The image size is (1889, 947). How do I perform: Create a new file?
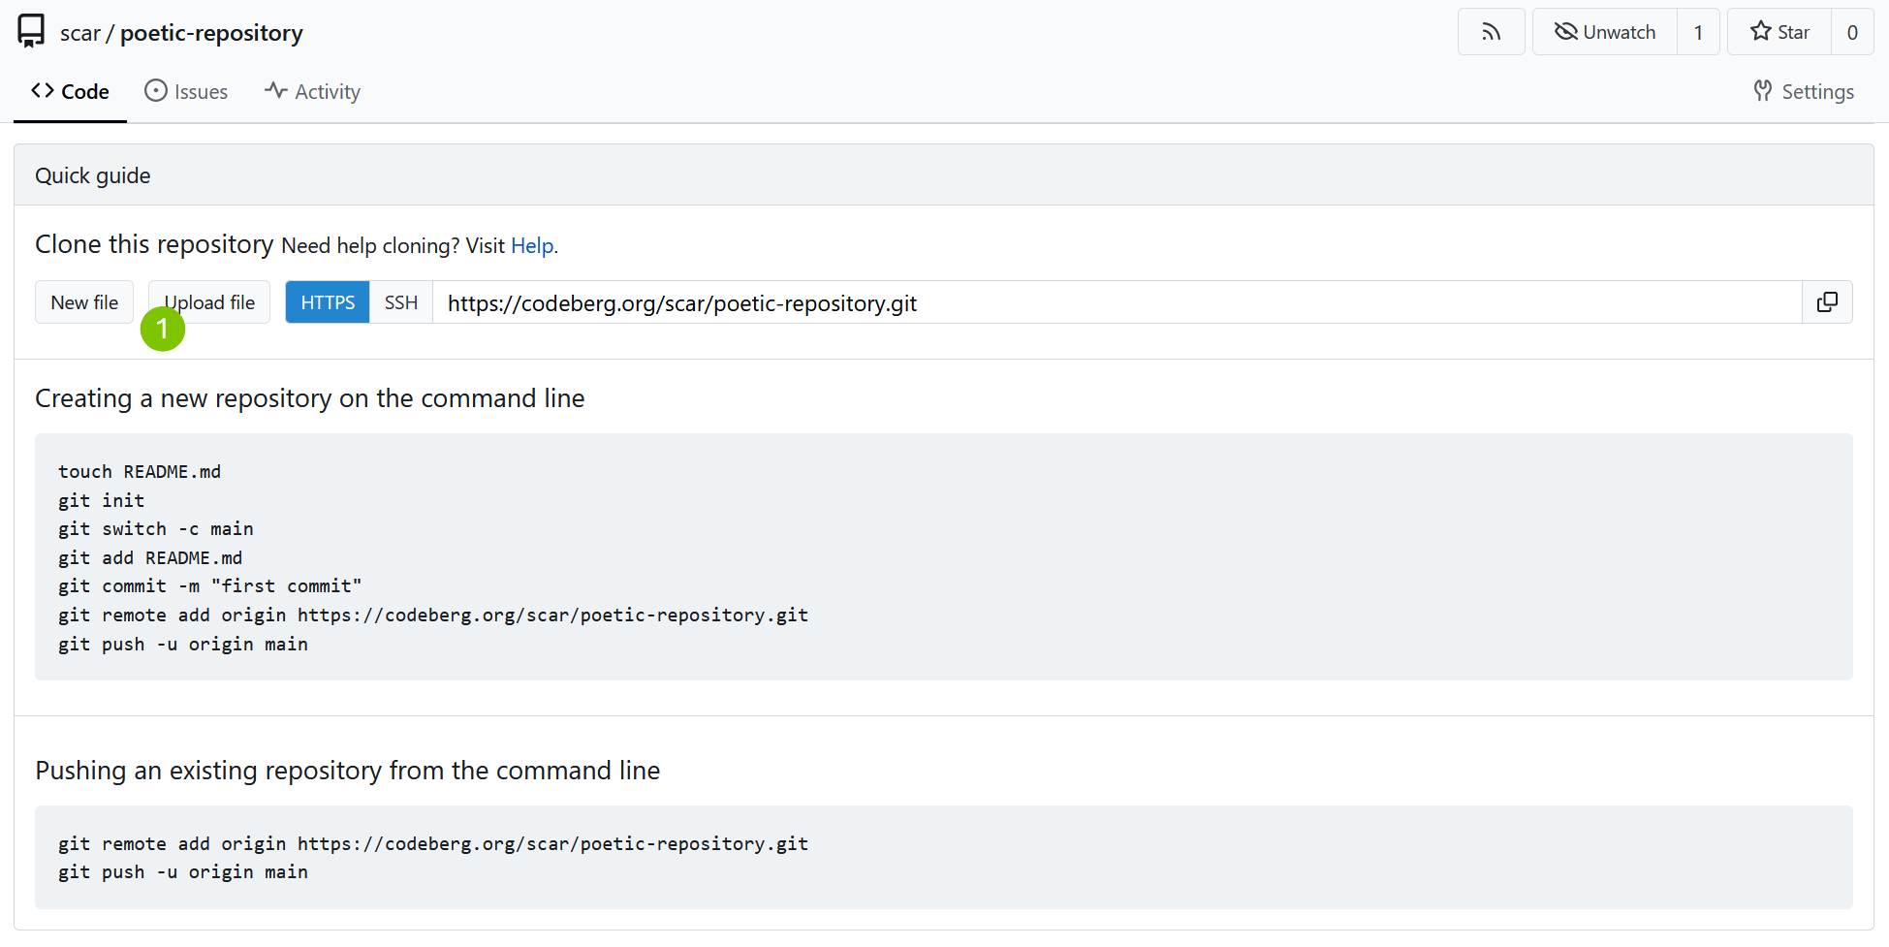click(84, 302)
